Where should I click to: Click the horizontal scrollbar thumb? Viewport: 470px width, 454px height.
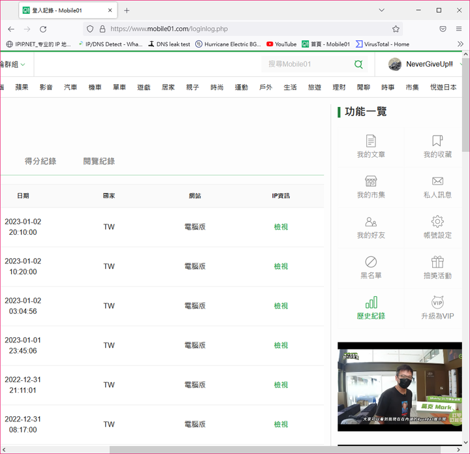pyautogui.click(x=275, y=449)
